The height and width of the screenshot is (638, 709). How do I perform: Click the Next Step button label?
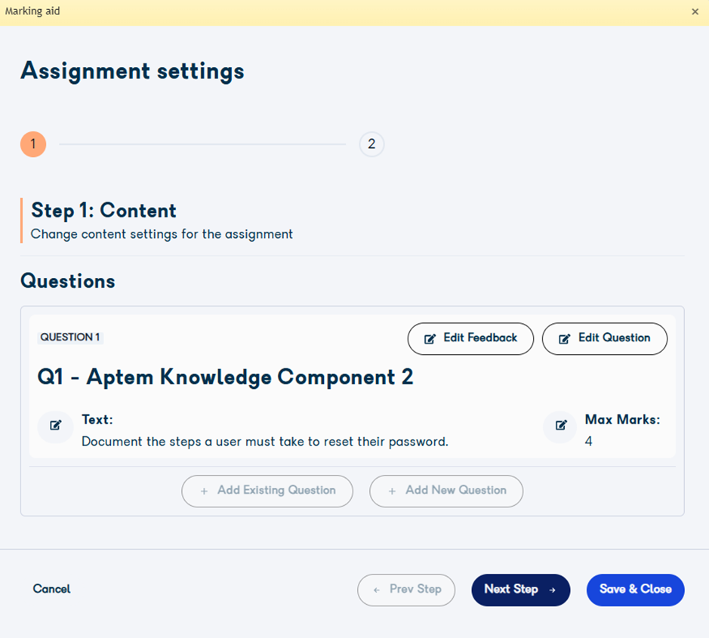point(511,589)
